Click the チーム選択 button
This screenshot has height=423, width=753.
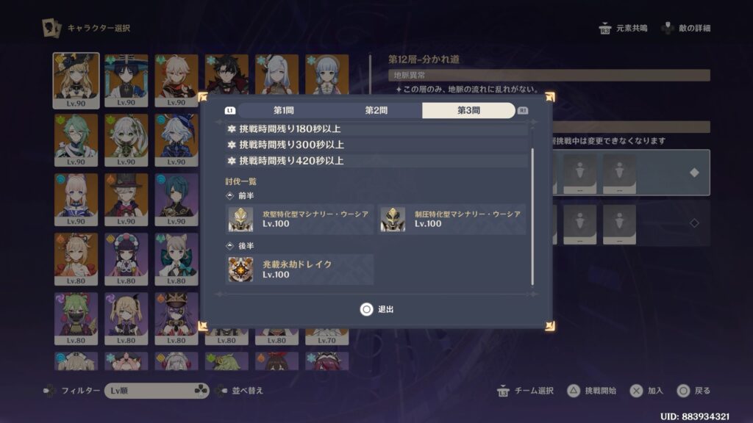point(525,391)
